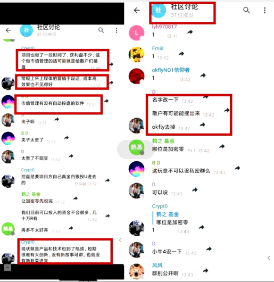Tap the left chevron at right panel edge
Image resolution: width=274 pixels, height=282 pixels.
269,258
